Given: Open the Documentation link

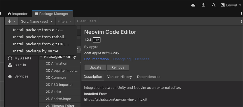Looking at the screenshot, I should pyautogui.click(x=96, y=59).
